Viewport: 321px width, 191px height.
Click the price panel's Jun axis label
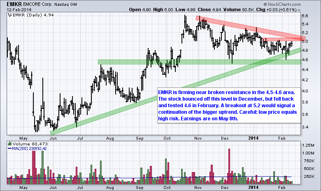53,138
